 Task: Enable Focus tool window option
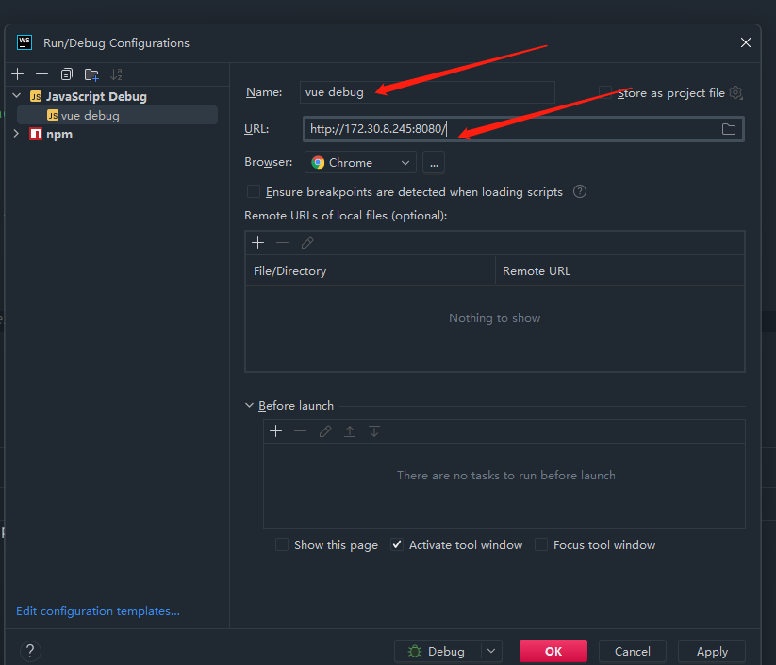coord(540,544)
